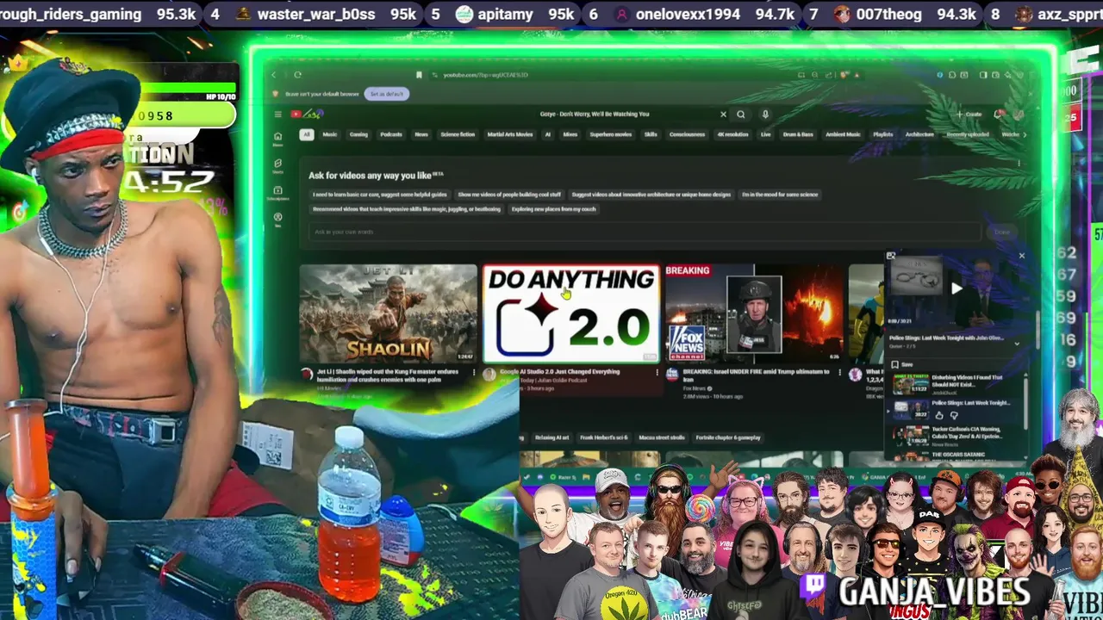
Task: Select the 'Podcasts' filter chip
Action: click(391, 134)
